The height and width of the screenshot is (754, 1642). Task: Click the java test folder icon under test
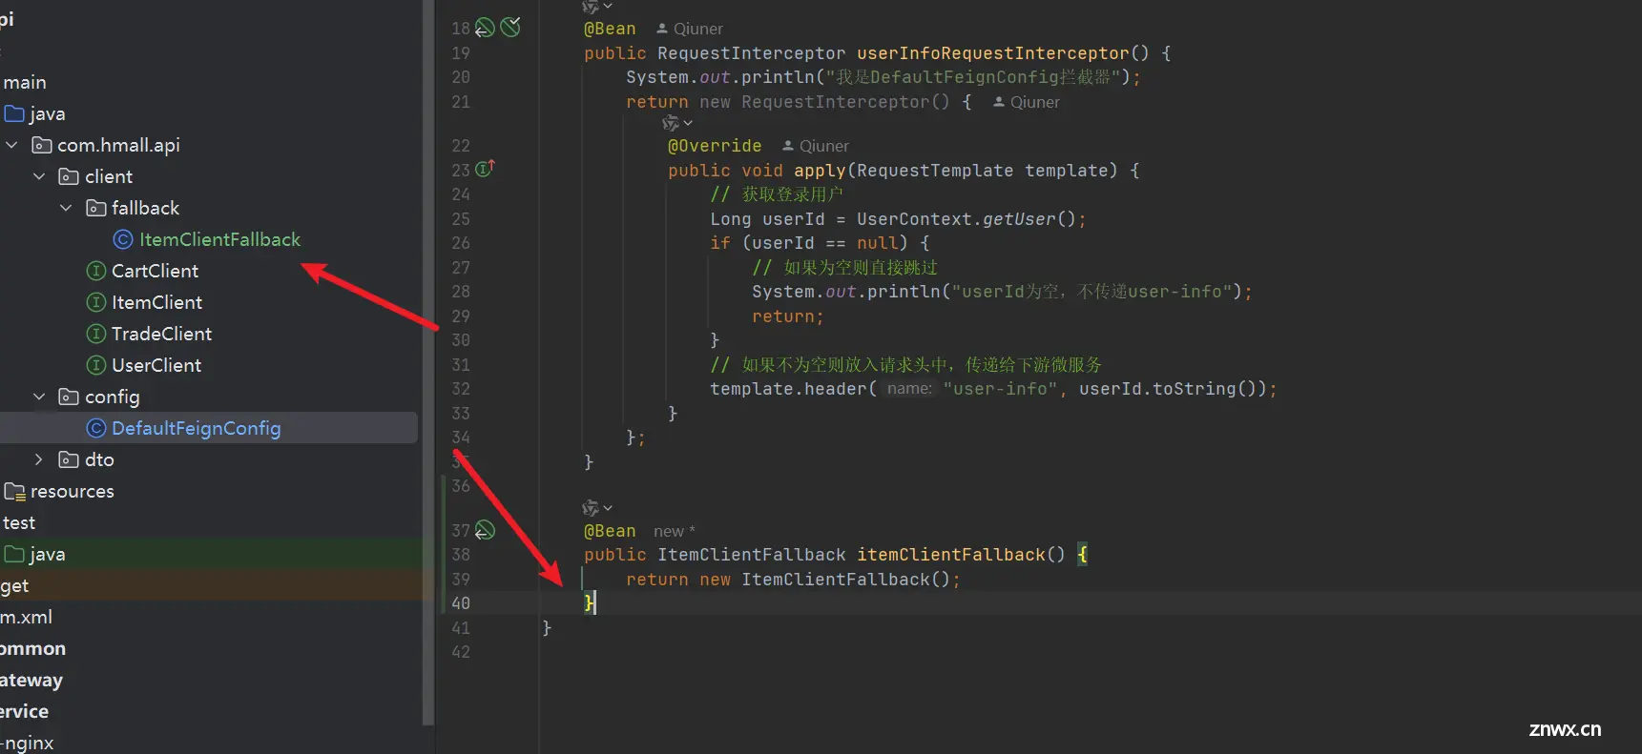(x=14, y=554)
